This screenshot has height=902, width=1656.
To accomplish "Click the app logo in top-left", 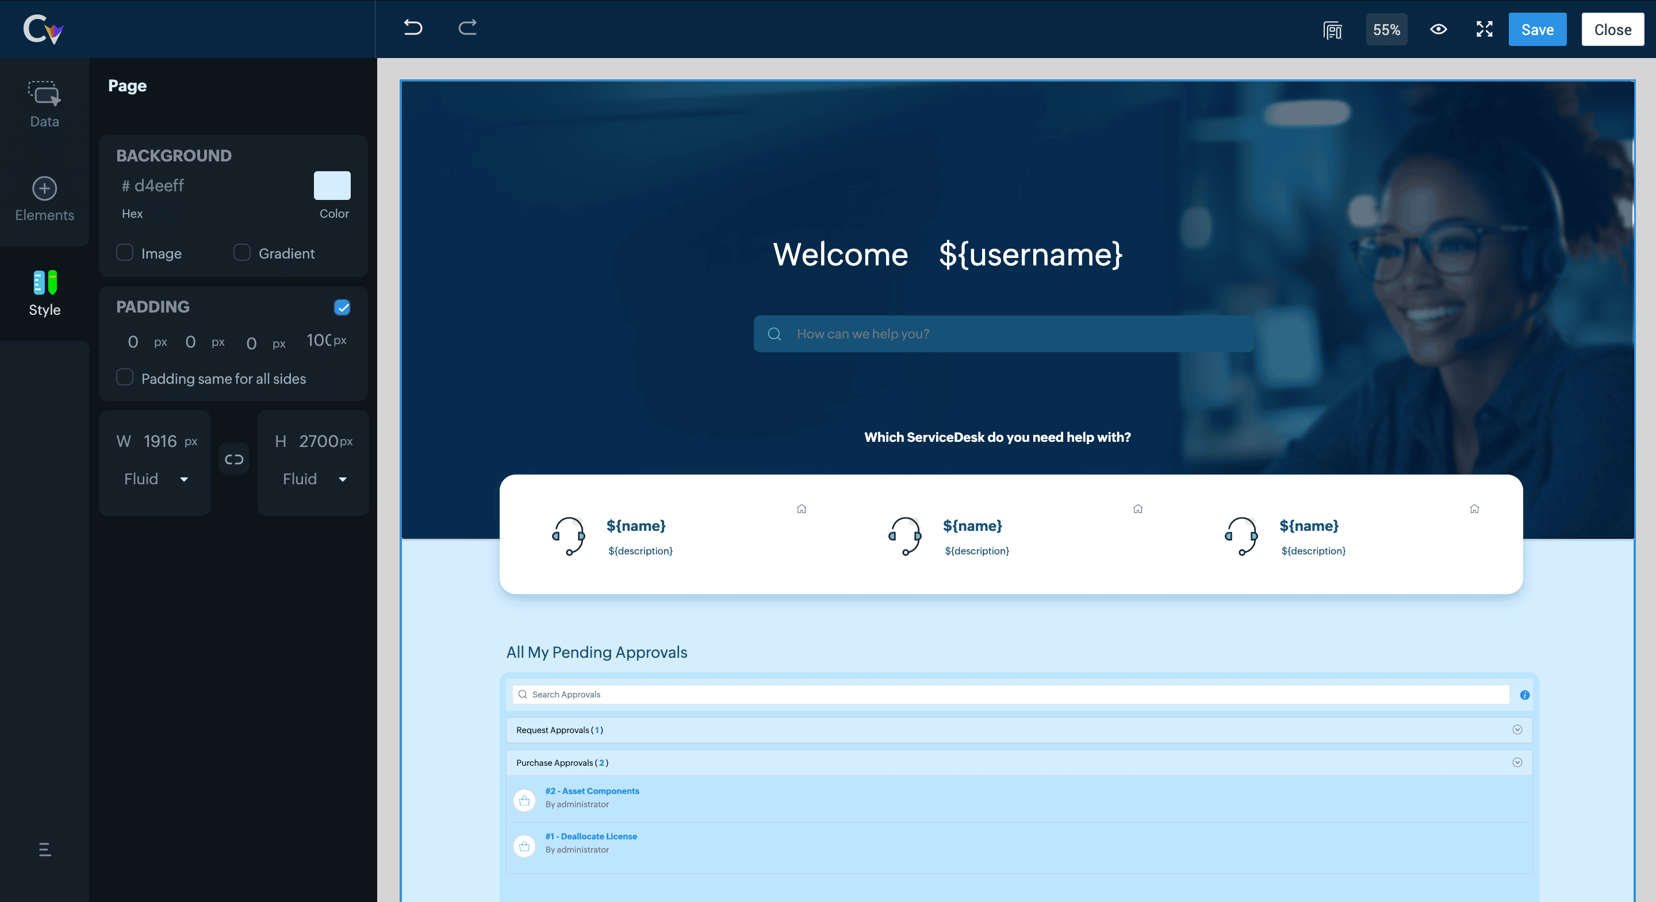I will click(43, 29).
